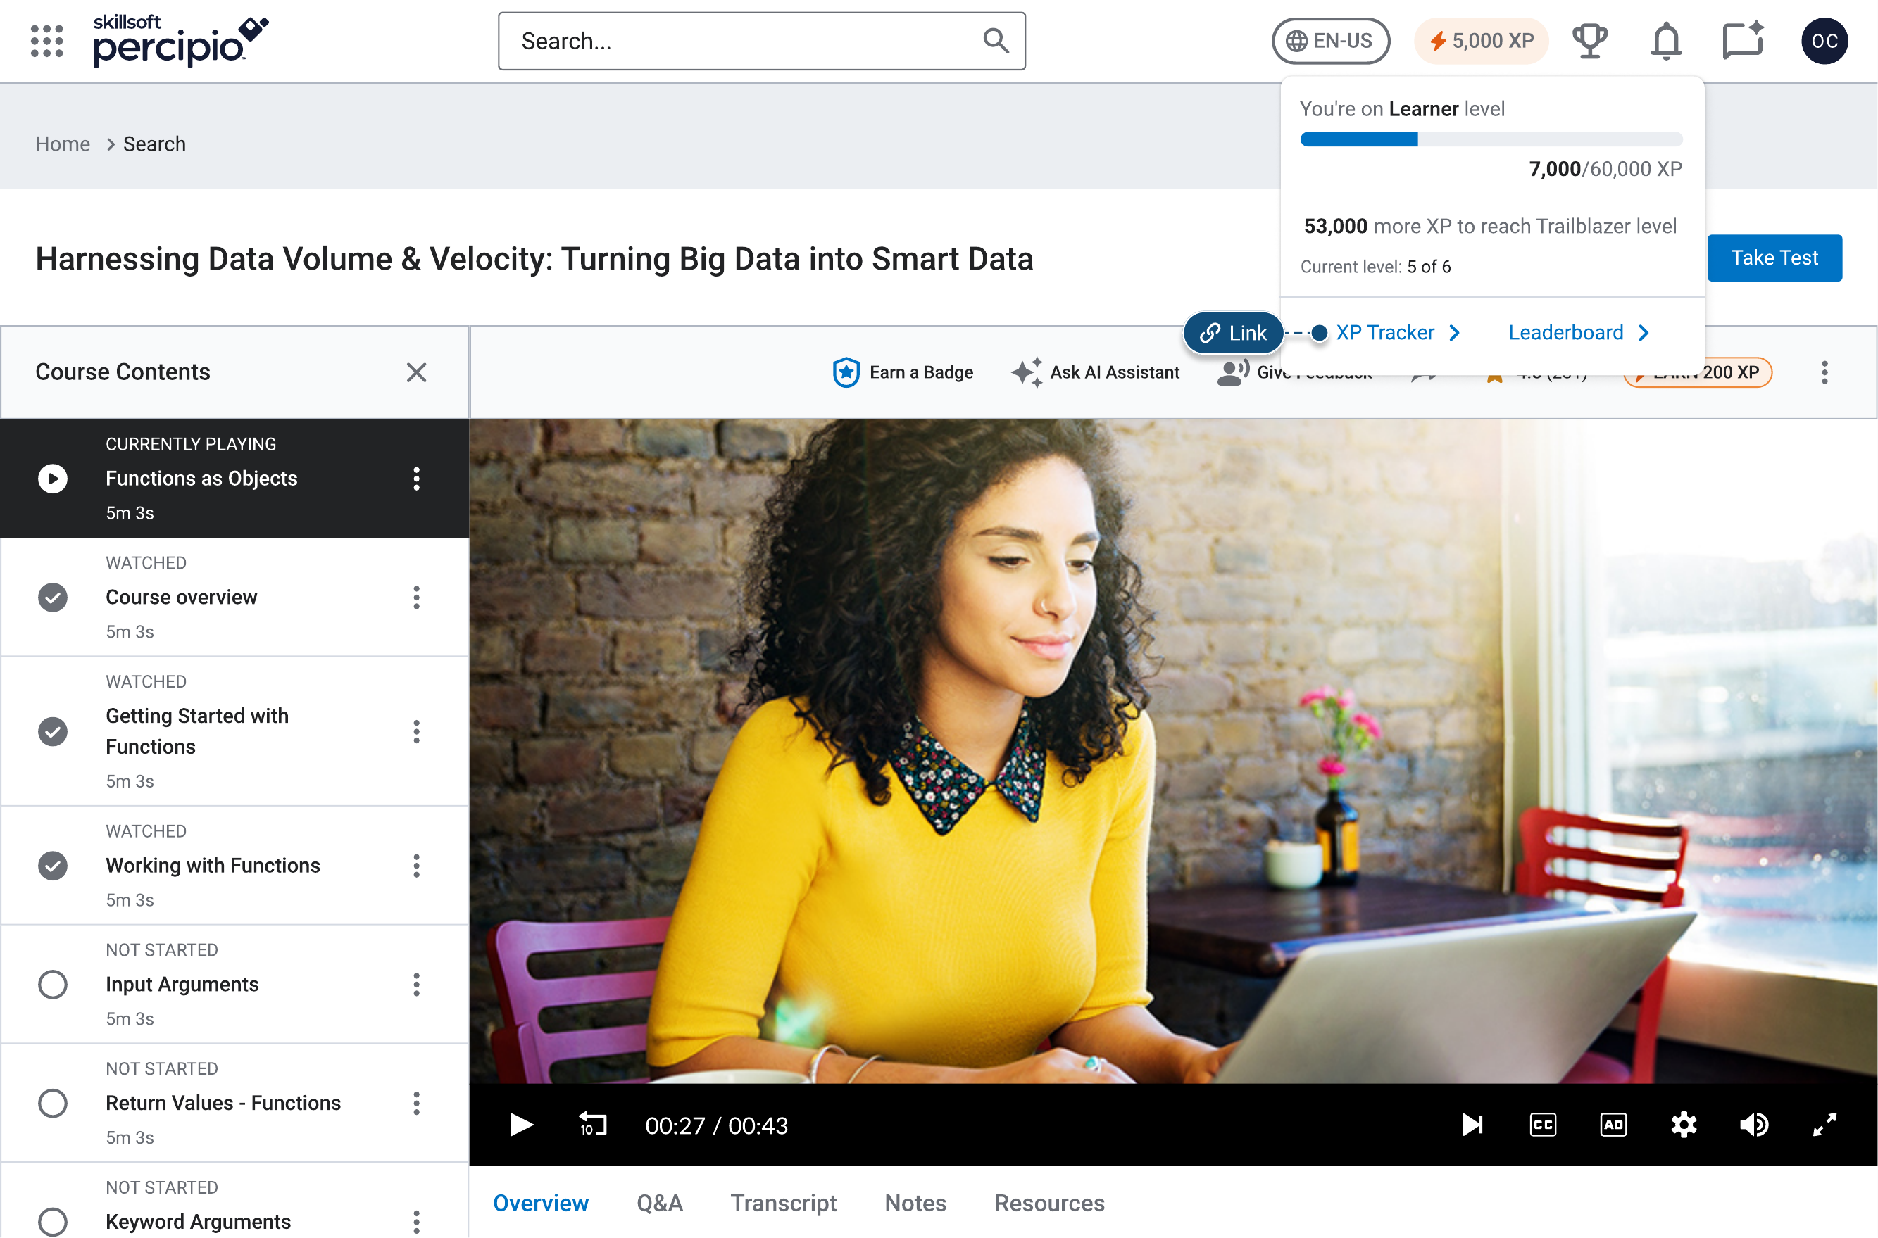
Task: Click the Earn a Badge icon
Action: coord(846,372)
